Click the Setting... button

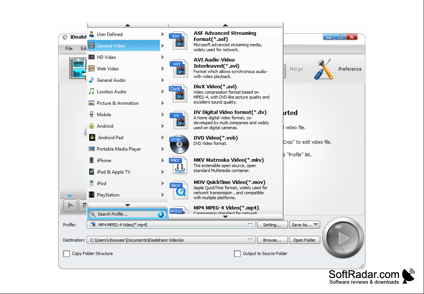click(272, 225)
